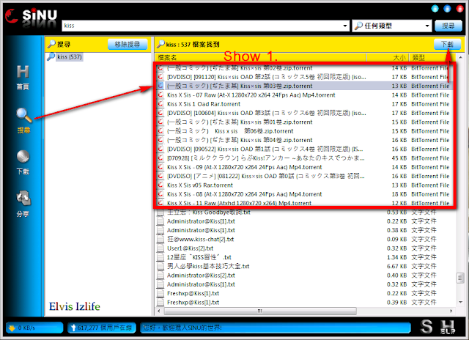The width and height of the screenshot is (469, 340).
Task: Click the online users person icon
Action: 73,328
